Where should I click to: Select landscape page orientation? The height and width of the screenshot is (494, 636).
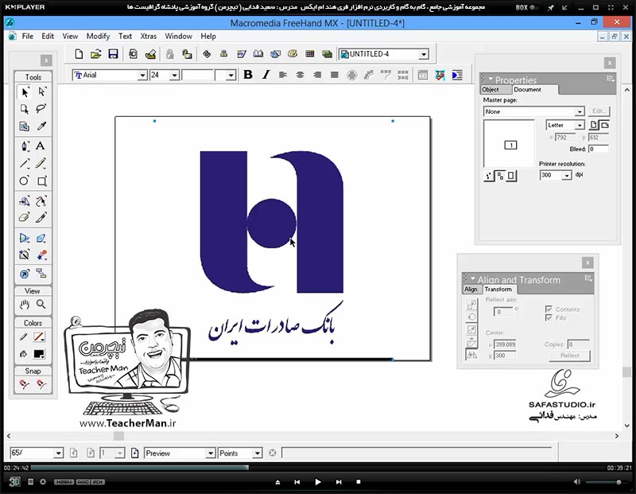[604, 125]
